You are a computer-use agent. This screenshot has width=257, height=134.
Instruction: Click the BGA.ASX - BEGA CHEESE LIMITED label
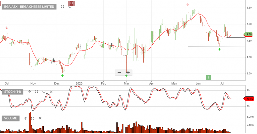click(x=29, y=7)
